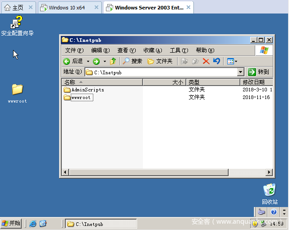Open the 文件 (File) menu
This screenshot has width=289, height=230.
point(74,50)
